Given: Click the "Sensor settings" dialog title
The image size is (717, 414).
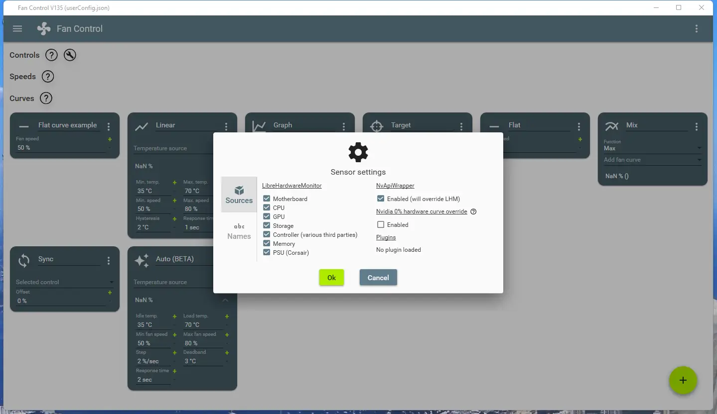Looking at the screenshot, I should 358,172.
